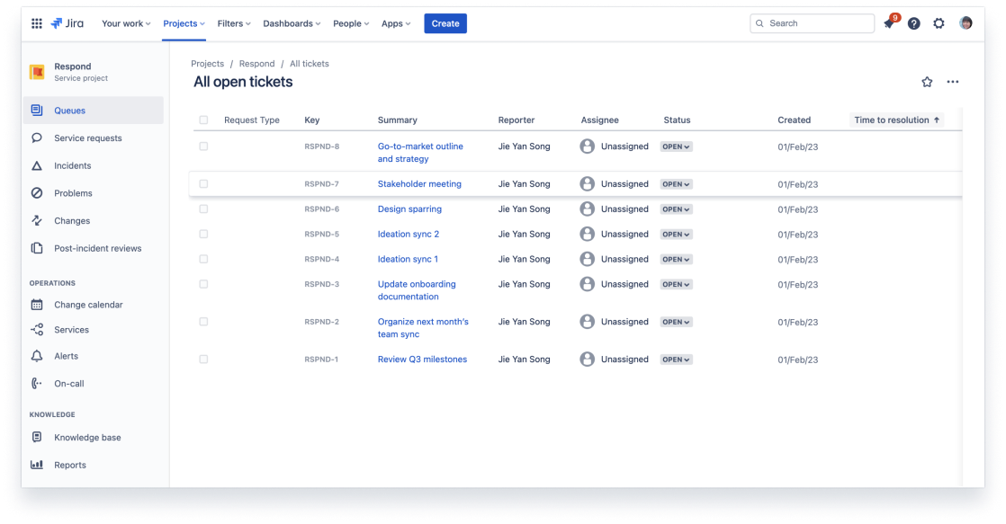
Task: Click the assignee avatar for RSPND-8
Action: pyautogui.click(x=587, y=146)
